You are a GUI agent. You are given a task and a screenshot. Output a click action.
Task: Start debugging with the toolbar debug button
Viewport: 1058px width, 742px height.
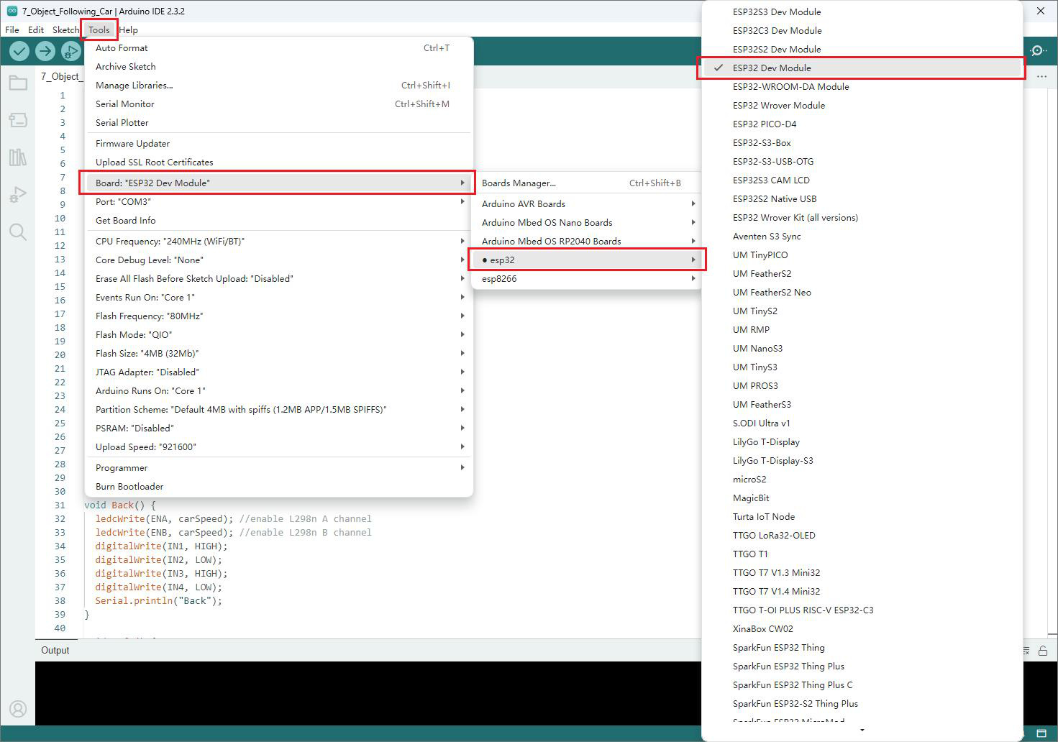(x=70, y=51)
